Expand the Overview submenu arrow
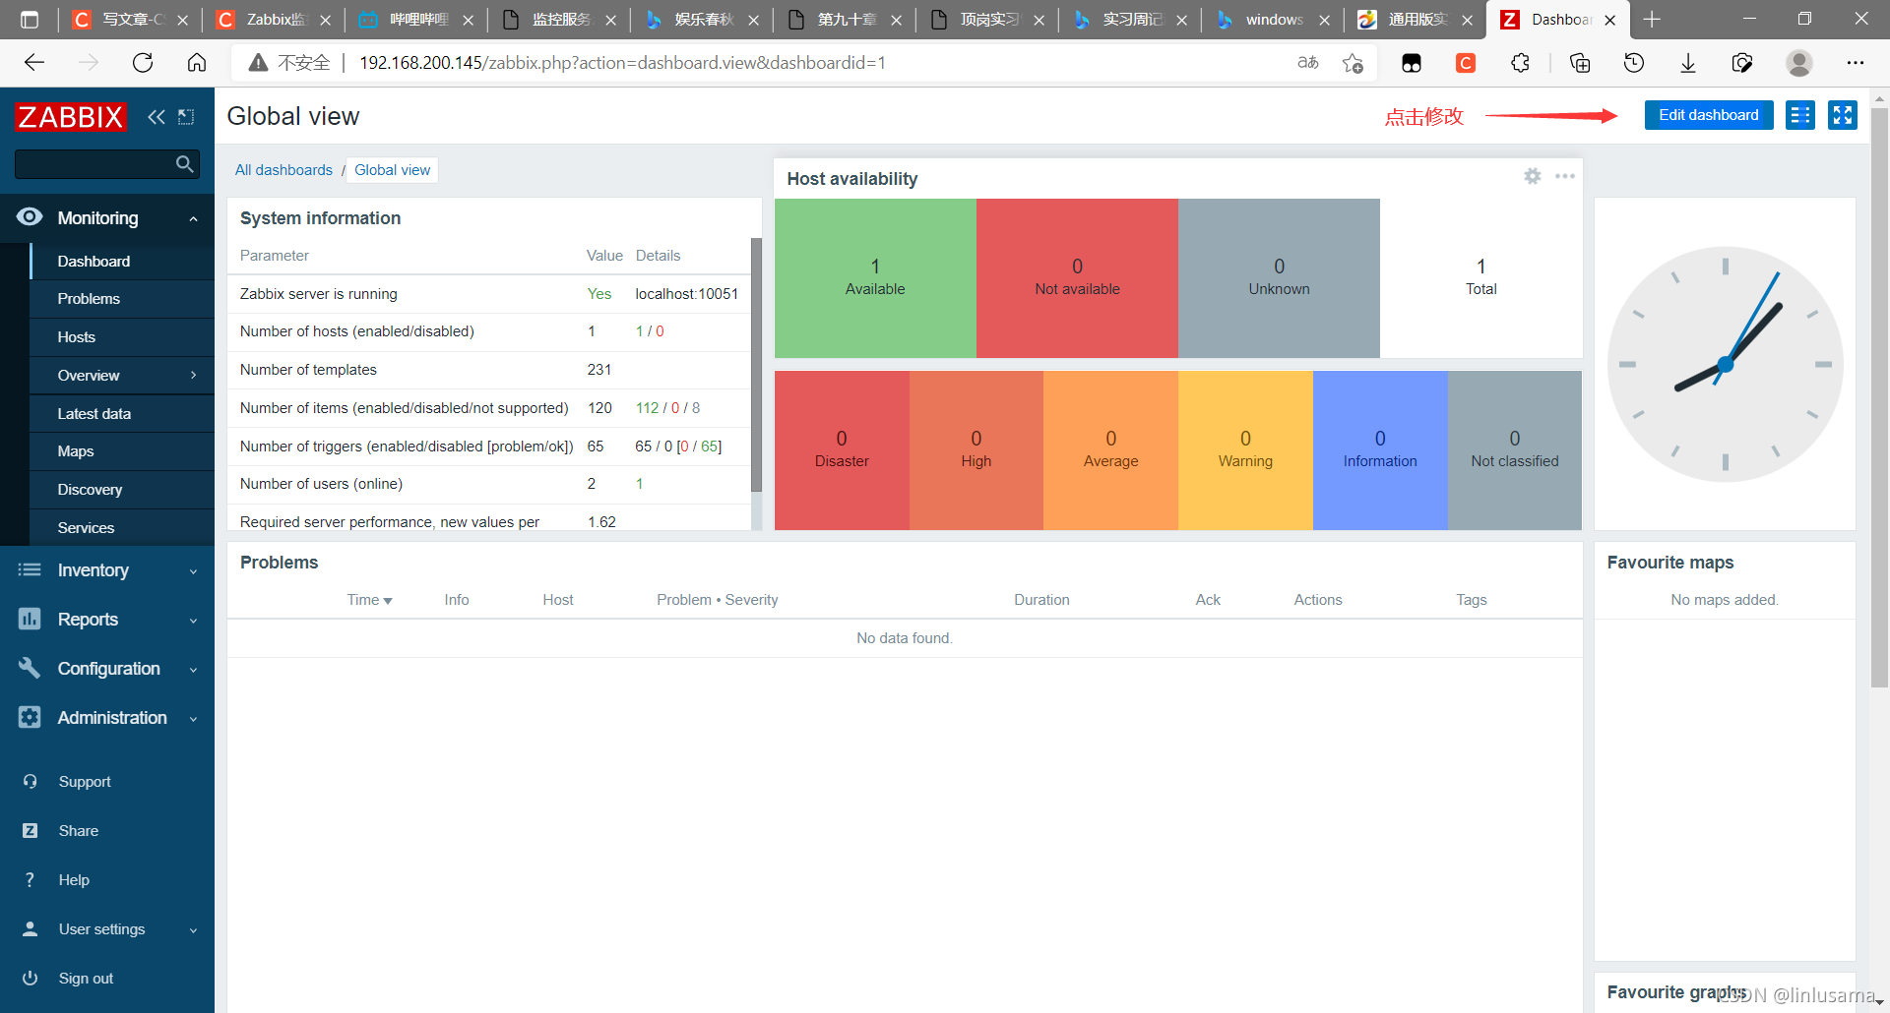1890x1013 pixels. (194, 376)
